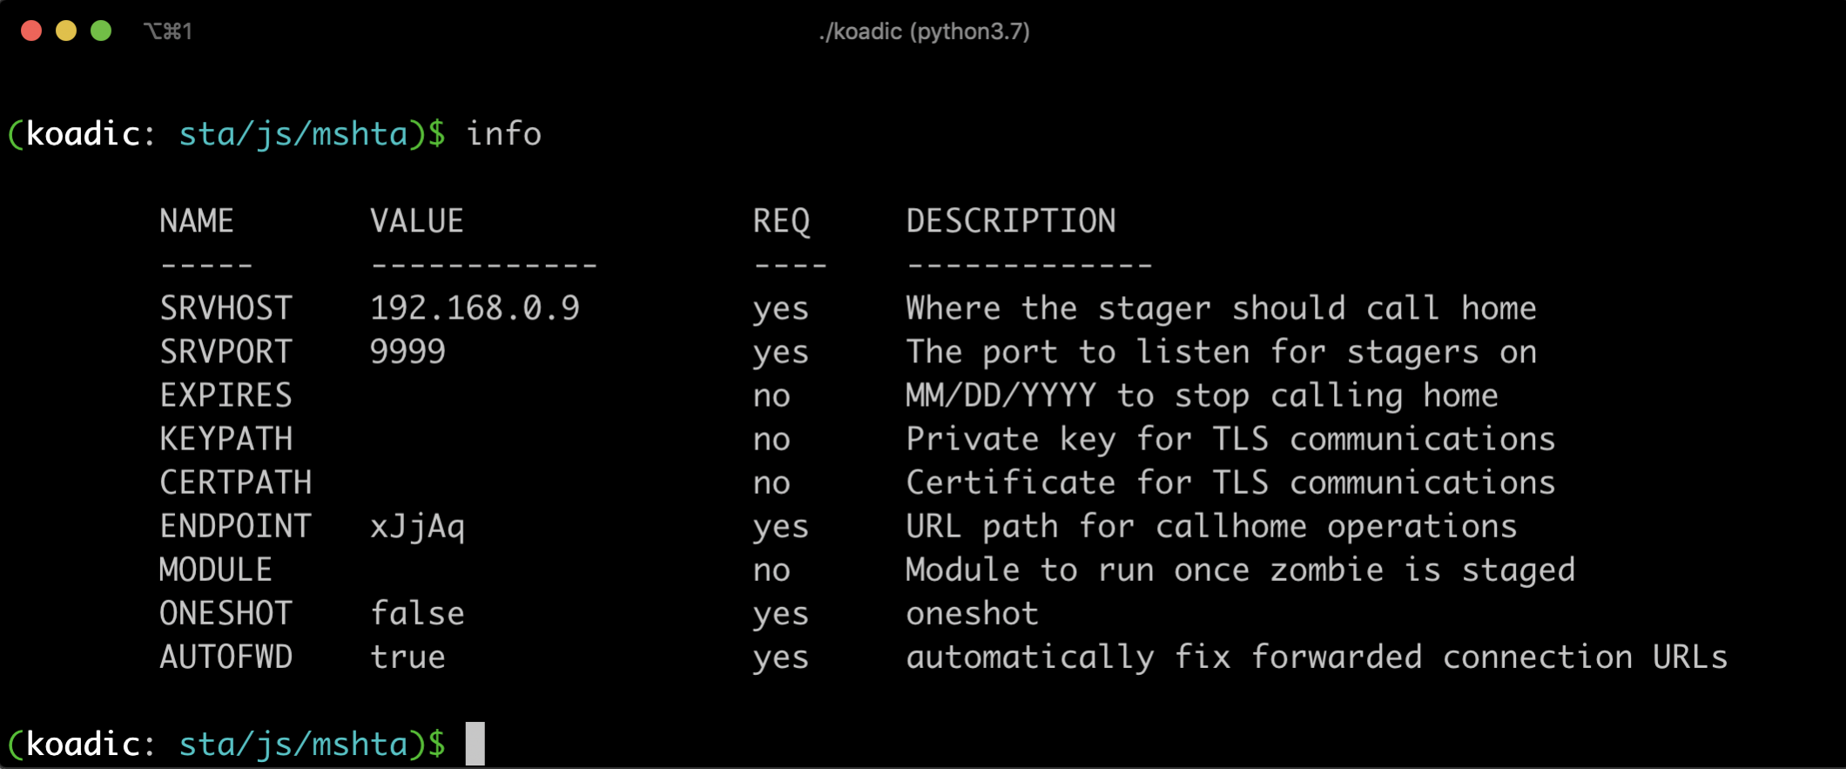This screenshot has height=769, width=1846.
Task: Click the yellow minimize window button
Action: (x=66, y=31)
